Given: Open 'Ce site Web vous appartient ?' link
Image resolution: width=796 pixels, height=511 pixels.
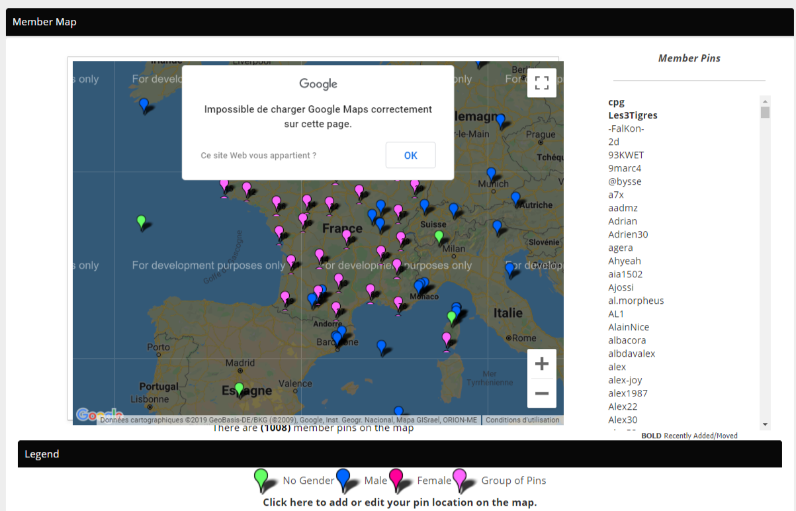Looking at the screenshot, I should pos(259,156).
